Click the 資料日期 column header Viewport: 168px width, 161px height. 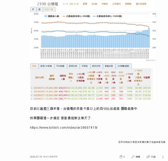click(x=39, y=77)
